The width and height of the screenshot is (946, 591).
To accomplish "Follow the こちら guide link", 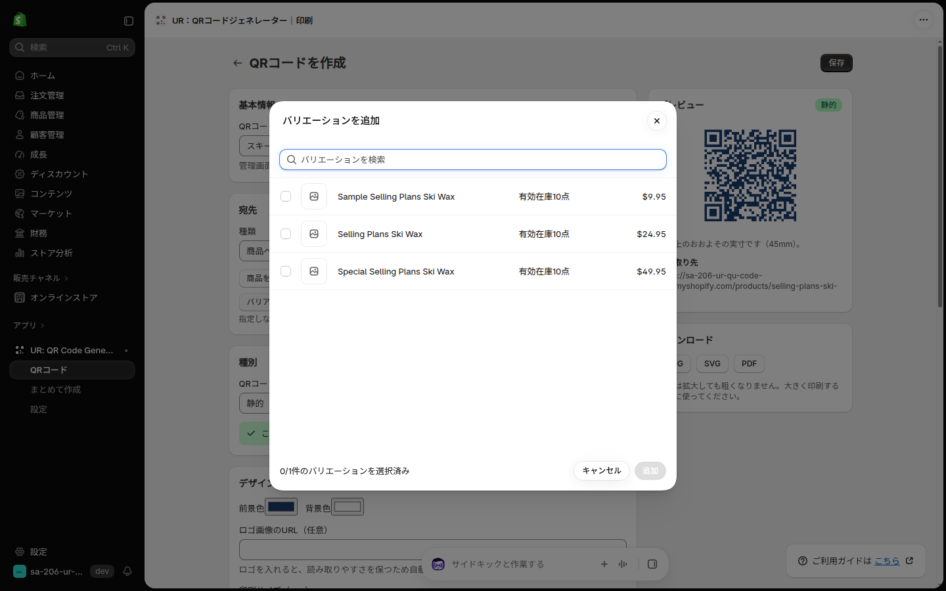I will click(x=887, y=561).
